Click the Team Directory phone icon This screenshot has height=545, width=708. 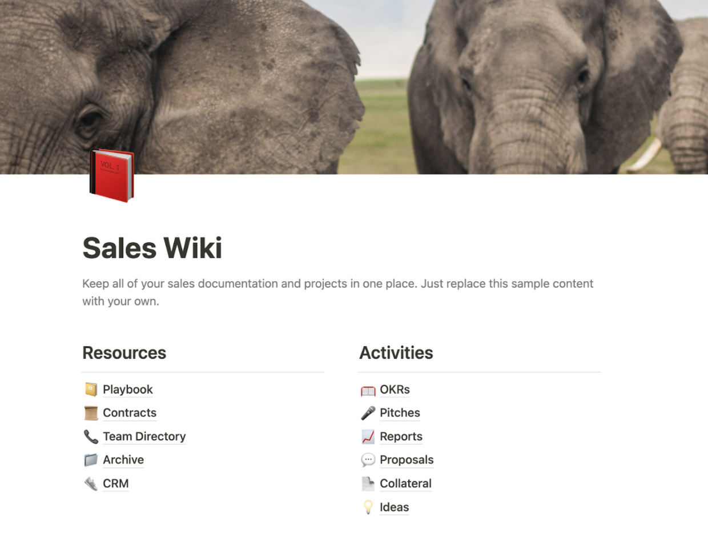[91, 436]
